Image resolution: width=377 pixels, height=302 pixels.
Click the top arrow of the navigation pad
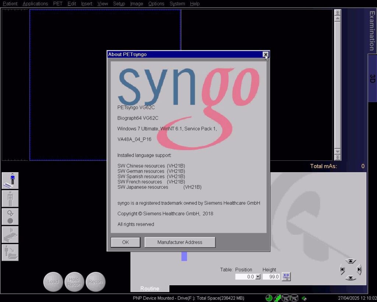pos(350,261)
